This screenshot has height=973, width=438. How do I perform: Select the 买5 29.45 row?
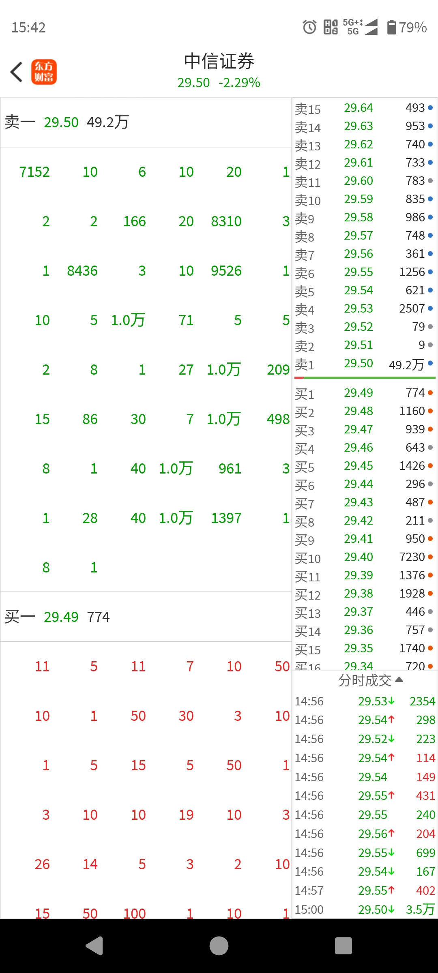[364, 466]
